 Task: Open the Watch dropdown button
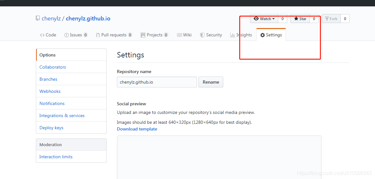tap(264, 19)
